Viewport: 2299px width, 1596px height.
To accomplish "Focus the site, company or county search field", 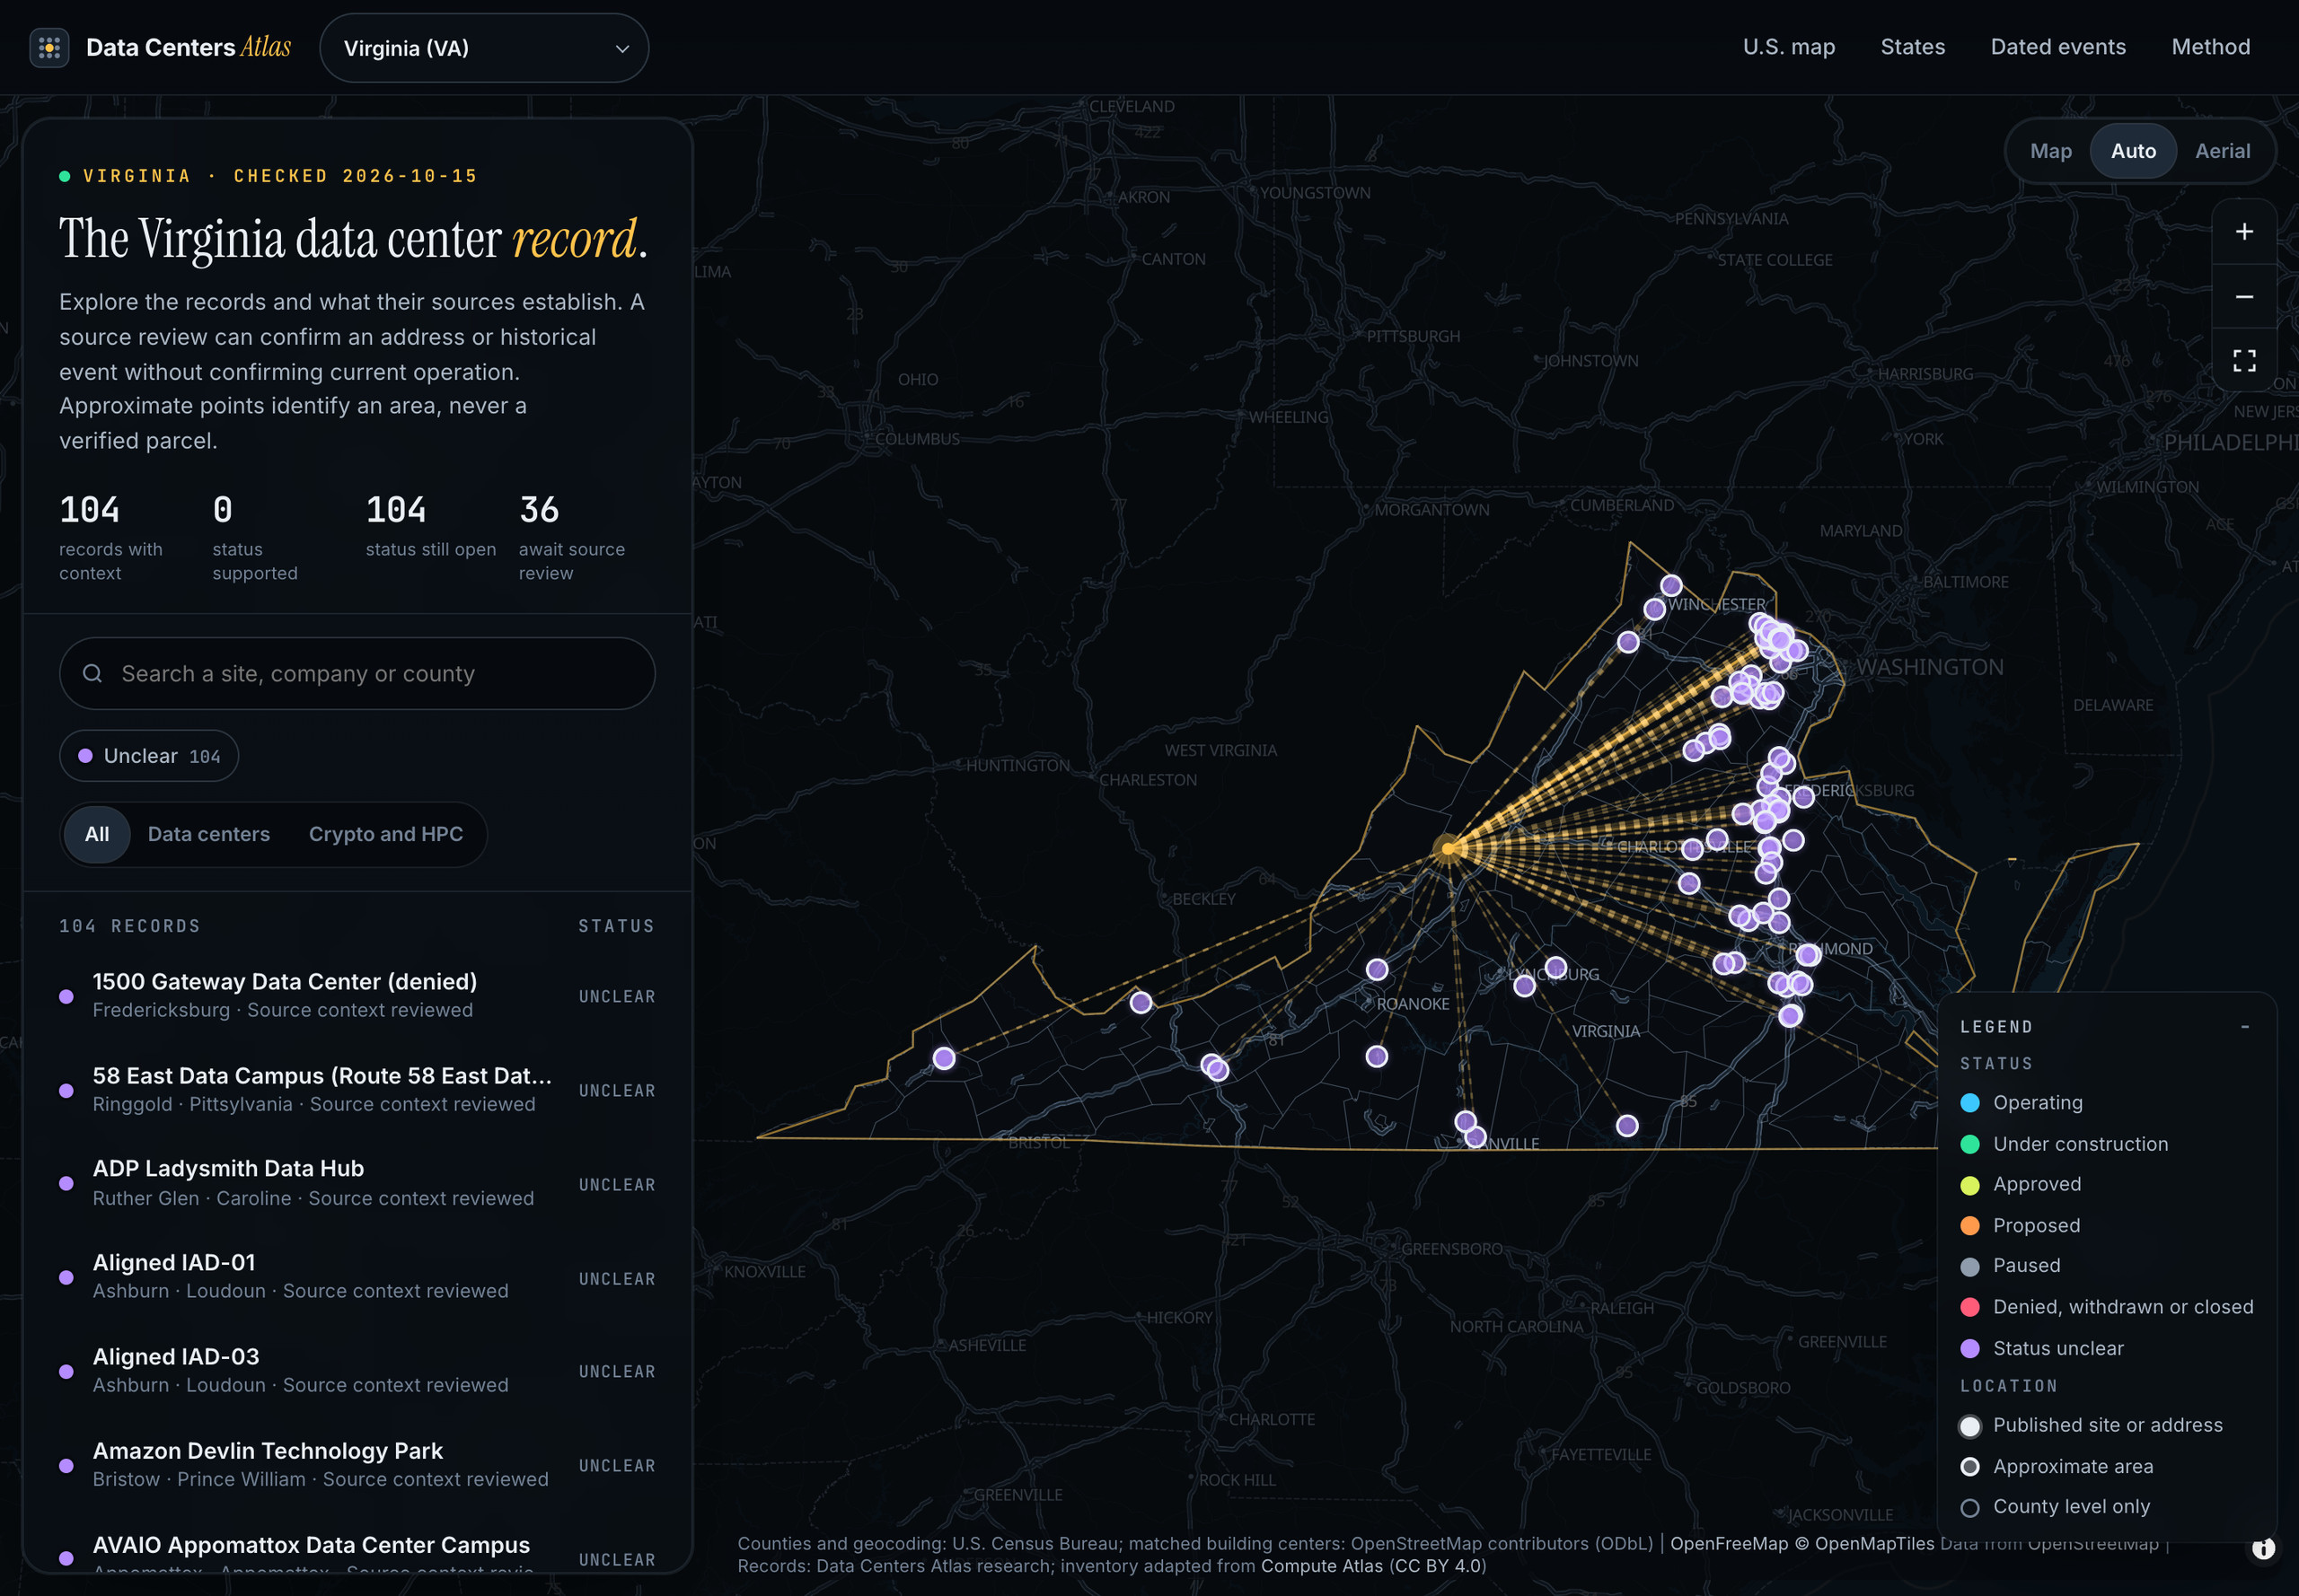I will 357,674.
